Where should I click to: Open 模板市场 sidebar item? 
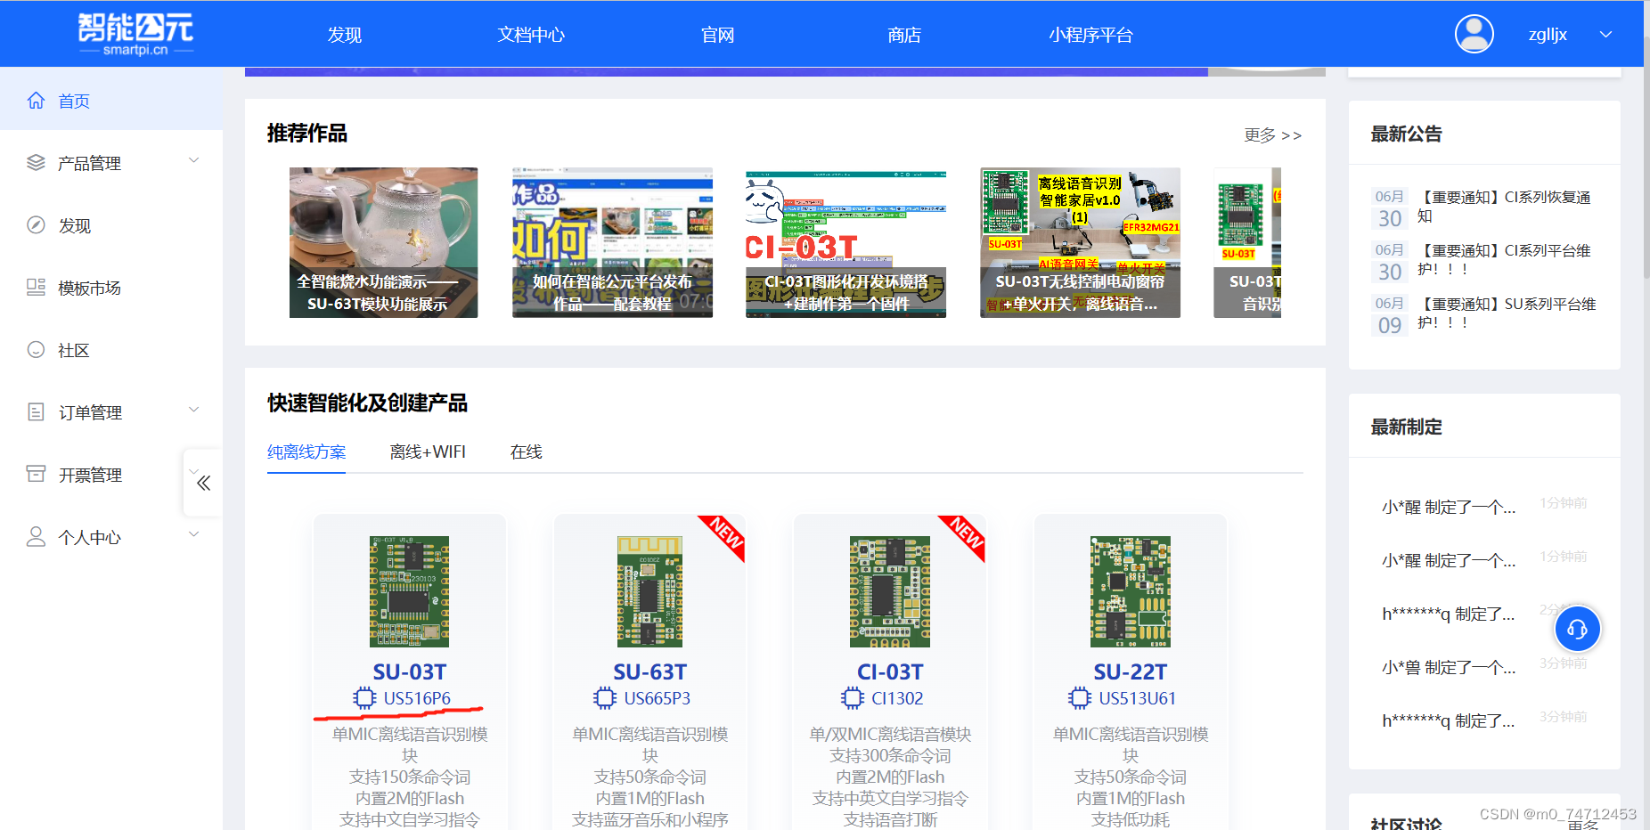coord(89,289)
